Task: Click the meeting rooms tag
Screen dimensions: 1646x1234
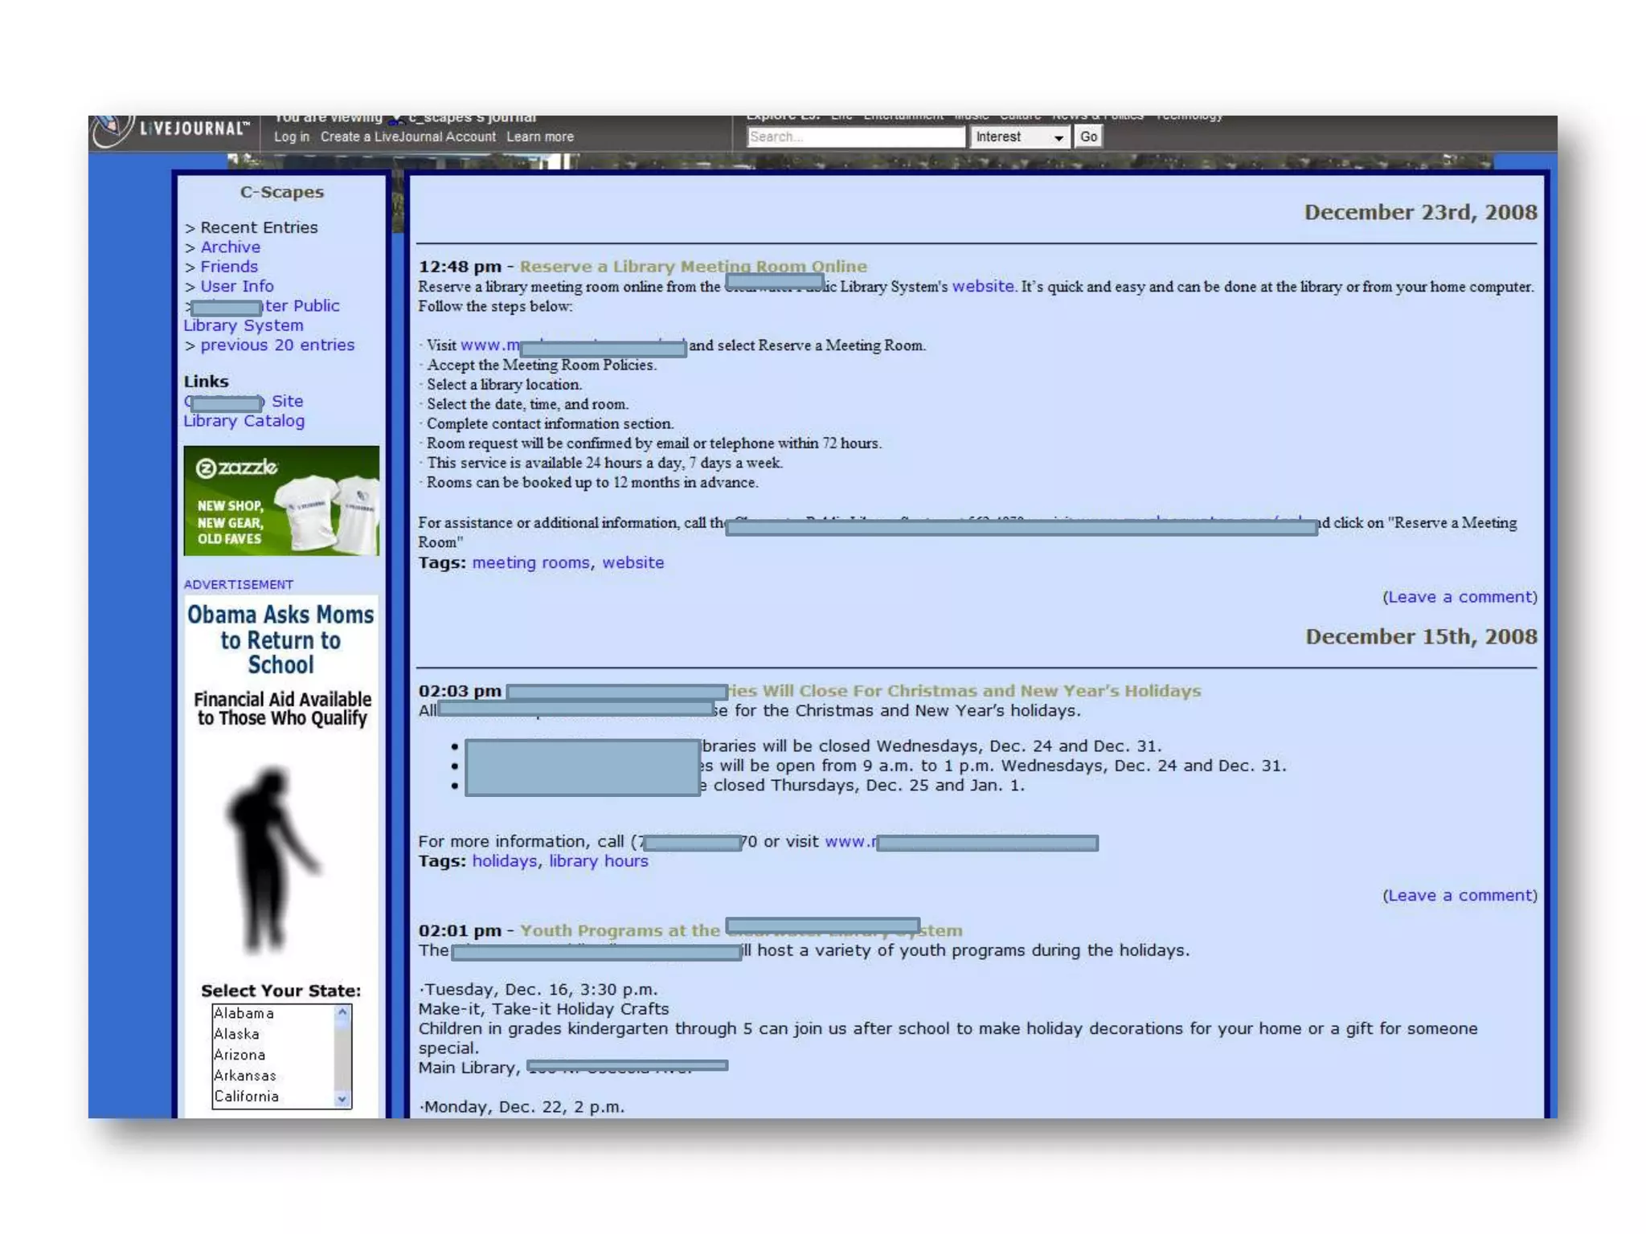Action: pyautogui.click(x=530, y=563)
